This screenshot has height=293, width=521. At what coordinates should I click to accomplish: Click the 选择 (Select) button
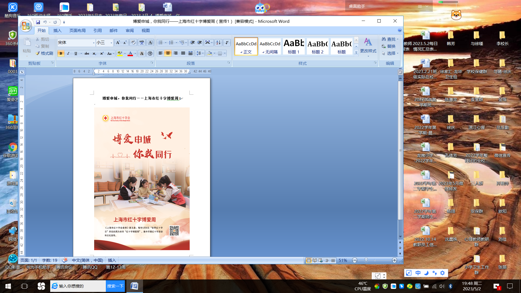point(390,53)
